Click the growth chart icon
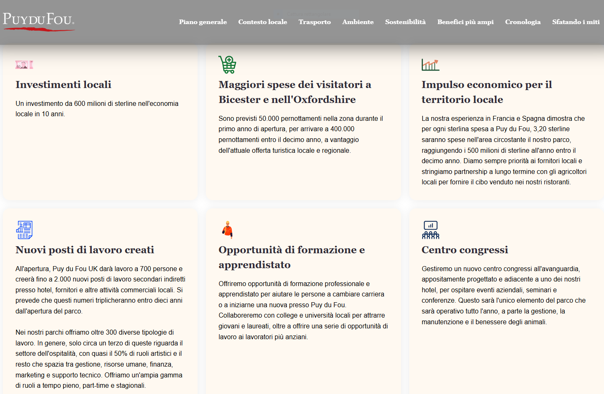 click(430, 64)
